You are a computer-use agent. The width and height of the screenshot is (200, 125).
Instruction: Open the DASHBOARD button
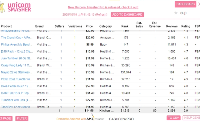185,4
